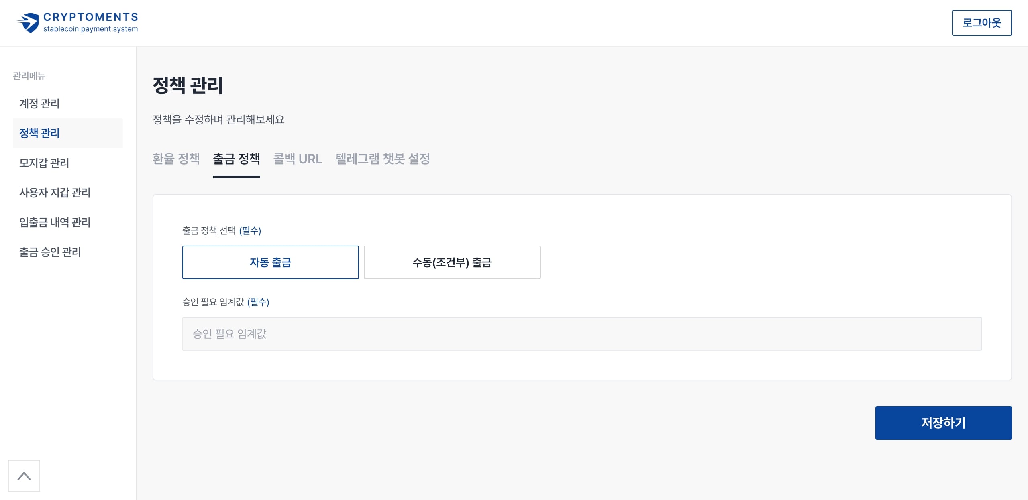Go to 출금 승인 관리 page

click(x=50, y=252)
